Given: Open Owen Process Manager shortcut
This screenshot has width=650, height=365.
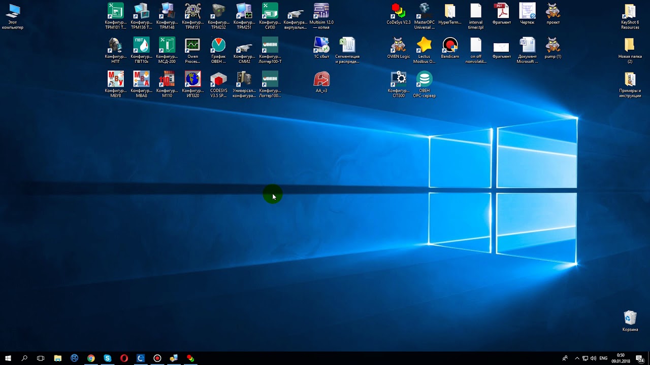Looking at the screenshot, I should tap(192, 50).
